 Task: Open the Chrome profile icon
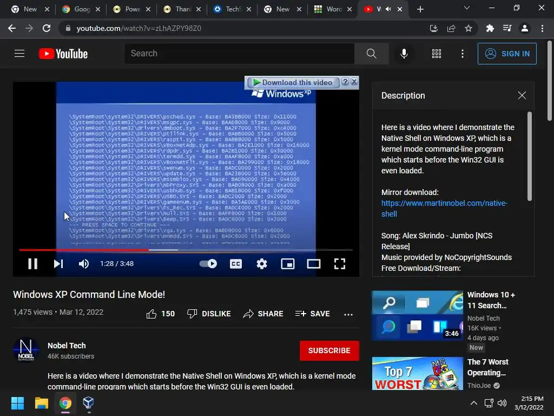[x=525, y=28]
